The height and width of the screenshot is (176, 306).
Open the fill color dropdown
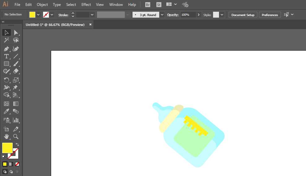tap(38, 15)
